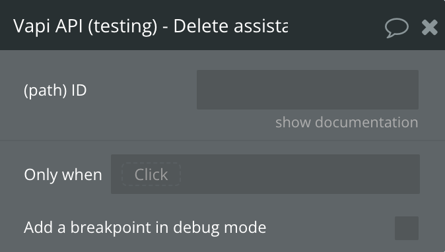Click the Only when label

[63, 174]
